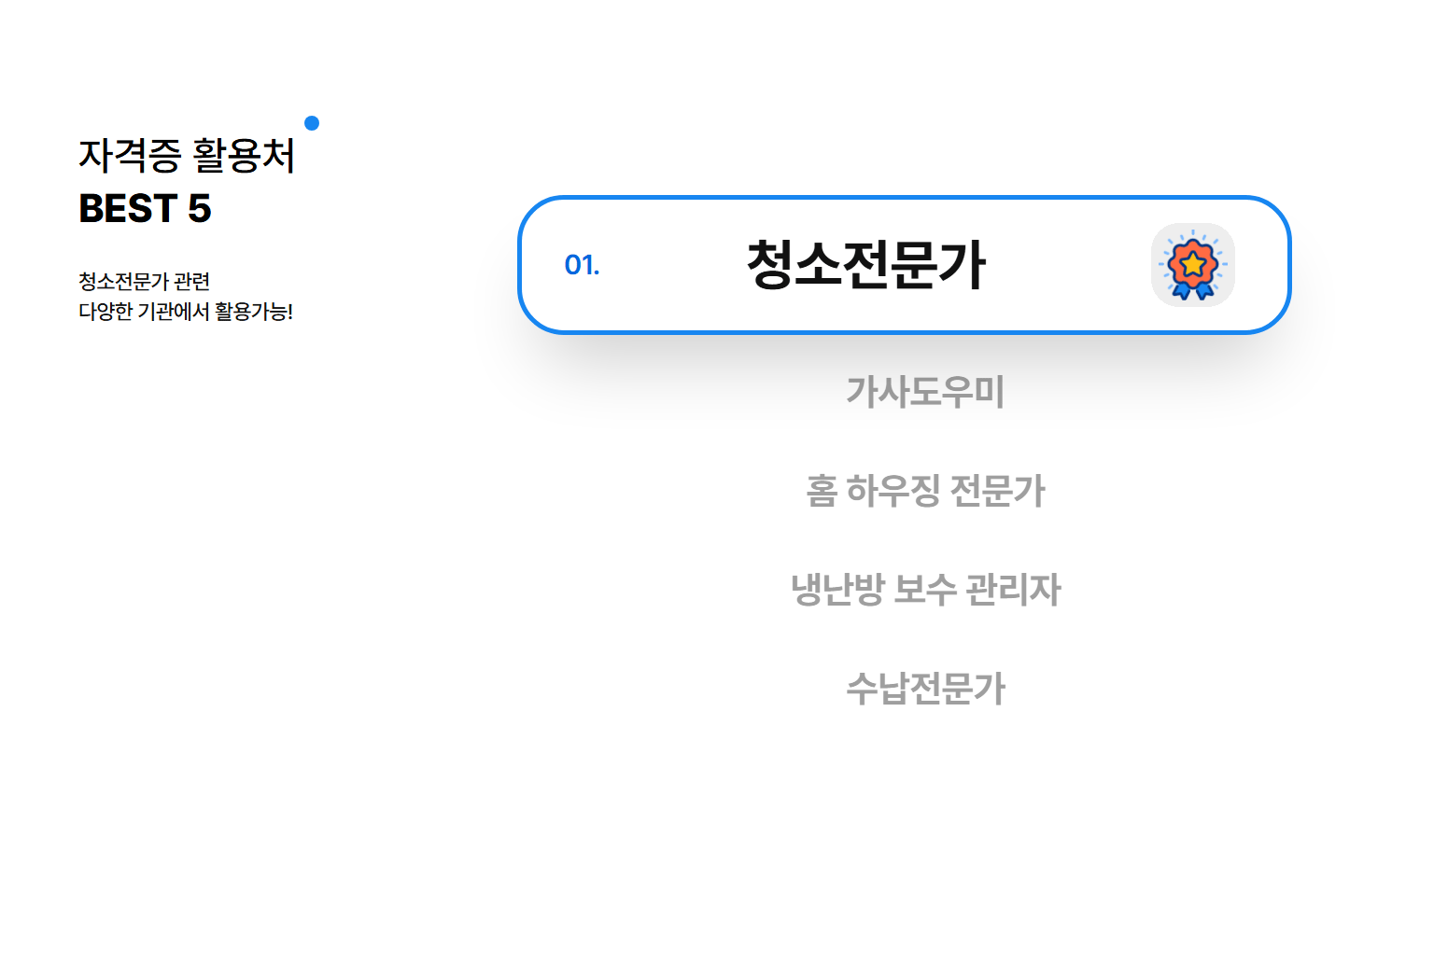Click the word 보수 in the list

[925, 589]
